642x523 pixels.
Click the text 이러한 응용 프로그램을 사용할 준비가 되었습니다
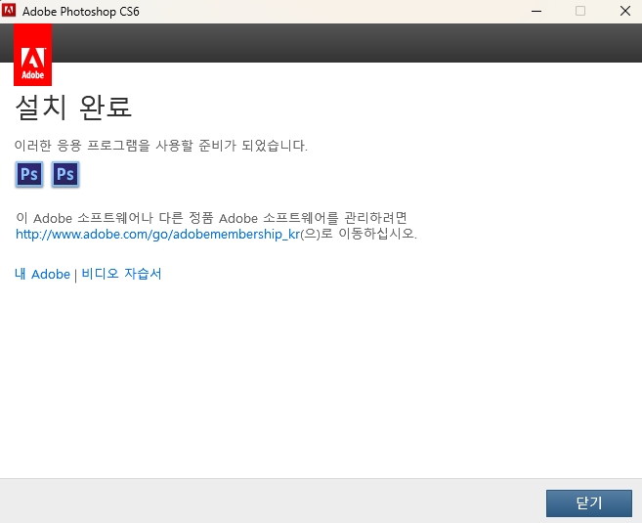point(161,146)
